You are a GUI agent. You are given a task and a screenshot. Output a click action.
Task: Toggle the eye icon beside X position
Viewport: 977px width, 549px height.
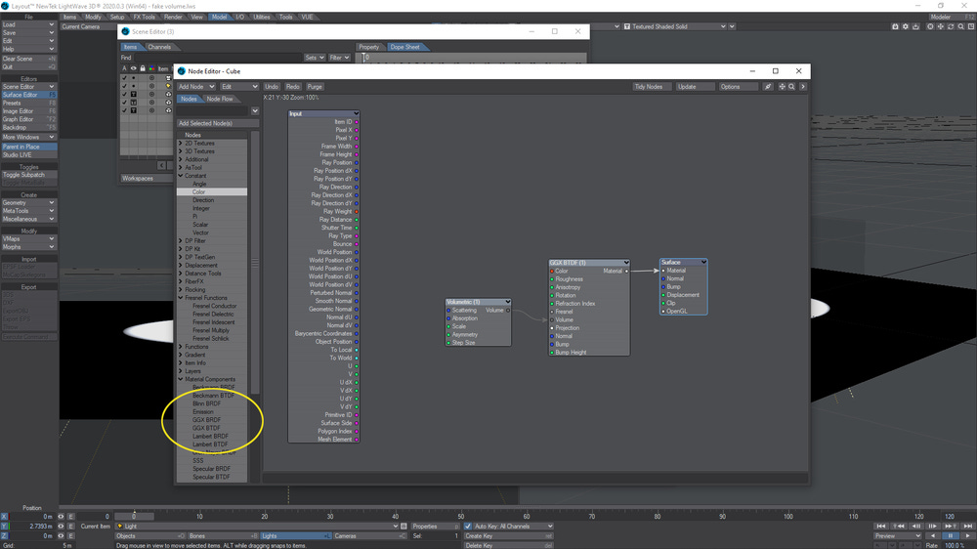61,517
